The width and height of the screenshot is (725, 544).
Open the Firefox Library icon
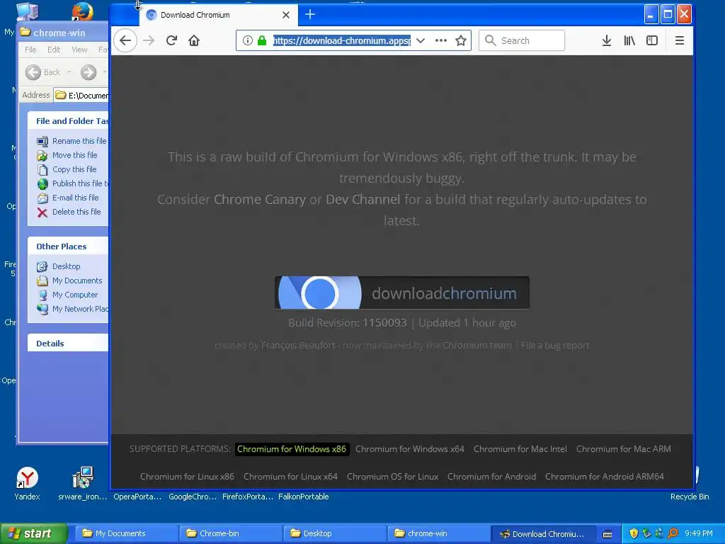(629, 40)
